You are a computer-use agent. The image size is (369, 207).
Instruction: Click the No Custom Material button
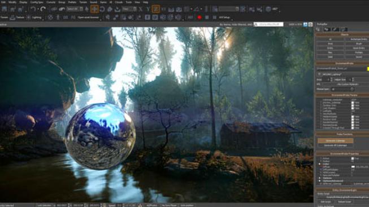(348, 84)
